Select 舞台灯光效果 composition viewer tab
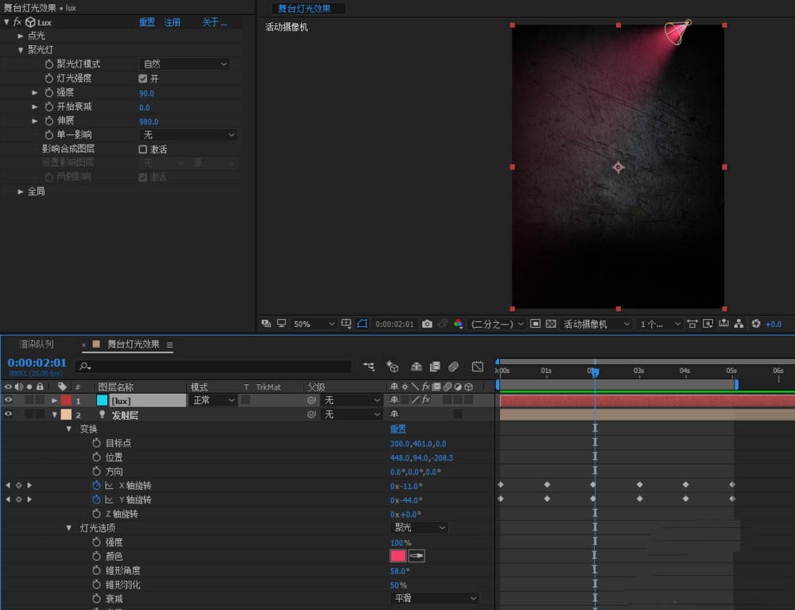795x610 pixels. 304,9
